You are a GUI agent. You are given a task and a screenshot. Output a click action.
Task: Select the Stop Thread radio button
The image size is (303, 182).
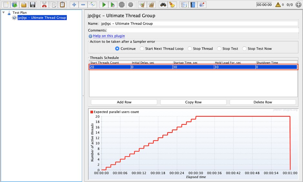190,49
